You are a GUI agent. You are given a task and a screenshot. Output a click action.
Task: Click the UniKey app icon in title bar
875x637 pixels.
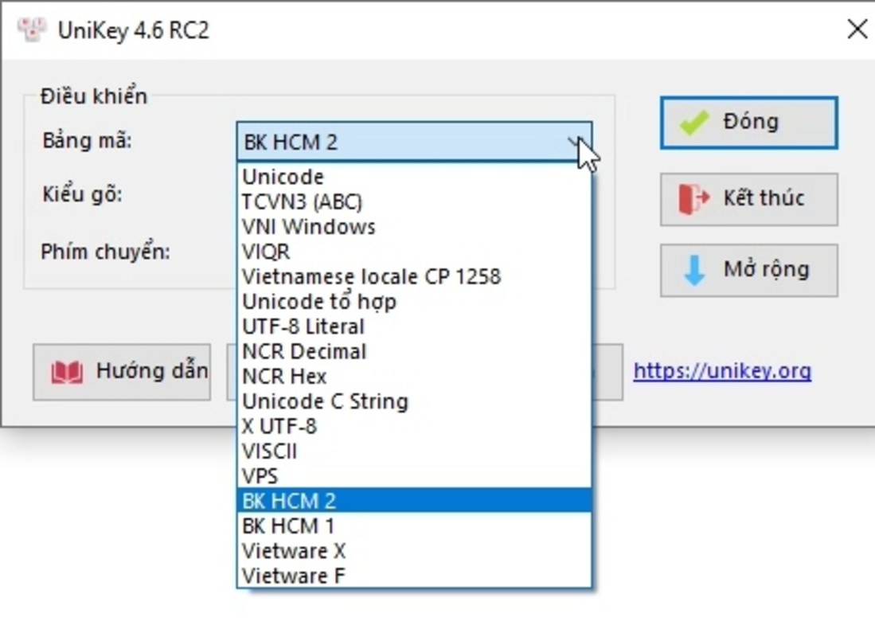tap(31, 29)
